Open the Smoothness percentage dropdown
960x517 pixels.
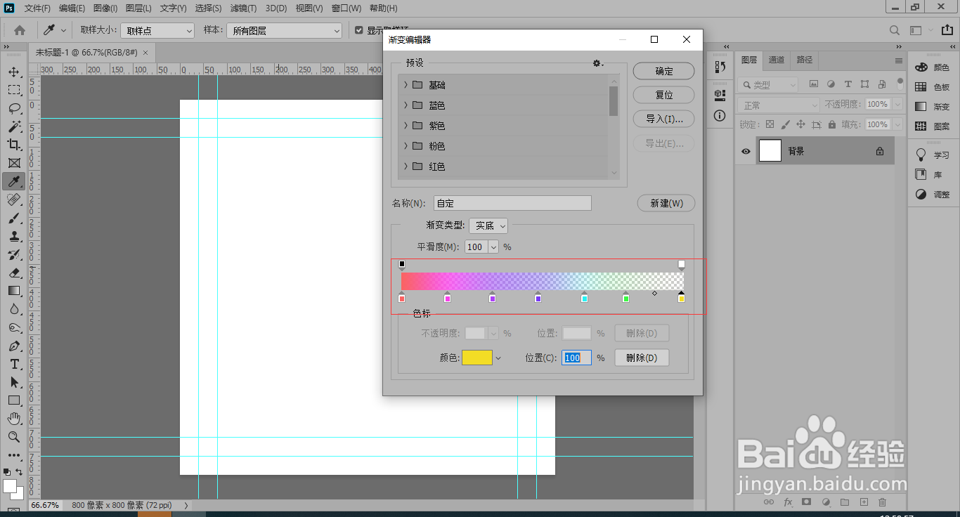point(493,247)
